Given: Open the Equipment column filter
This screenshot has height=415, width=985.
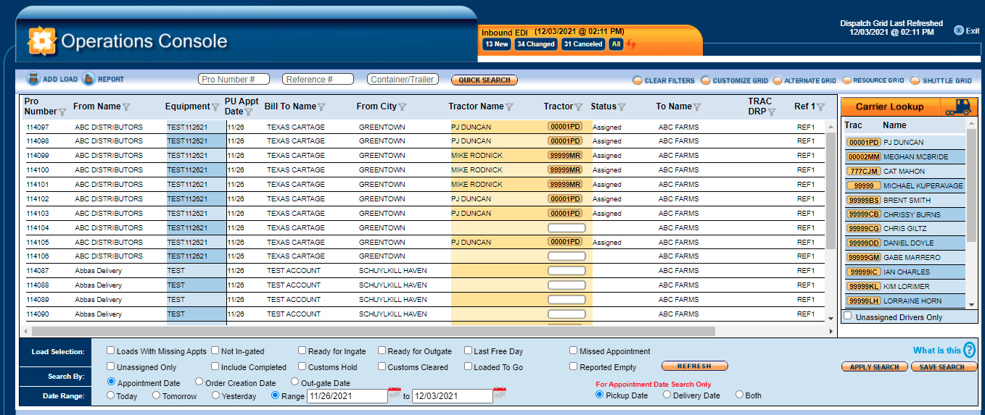Looking at the screenshot, I should point(215,107).
